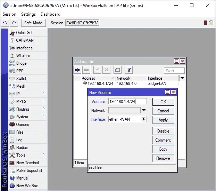This screenshot has width=216, height=191.
Task: Open the Wireless section
Action: pos(27,56)
